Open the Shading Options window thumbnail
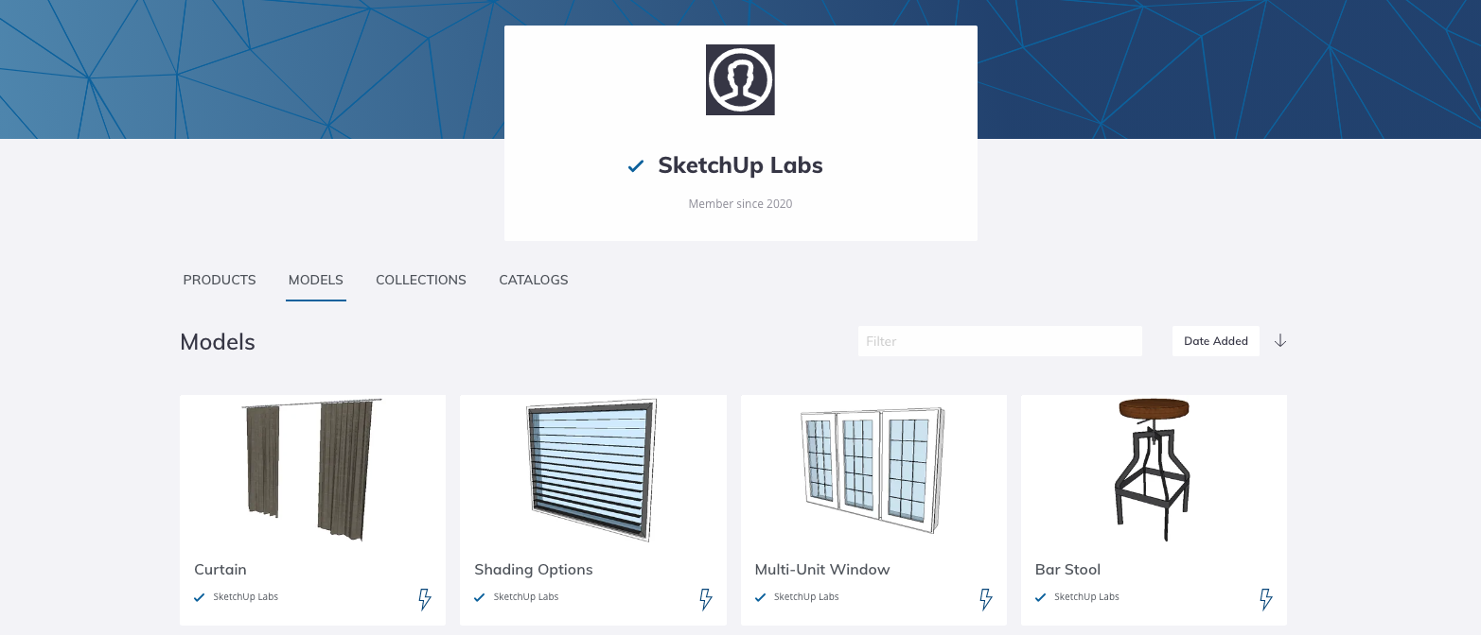The image size is (1481, 635). tap(592, 471)
